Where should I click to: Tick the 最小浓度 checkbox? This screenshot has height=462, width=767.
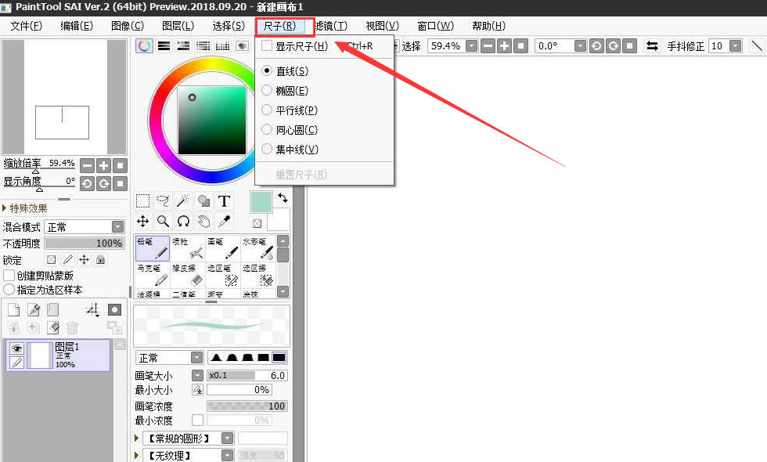pos(197,420)
